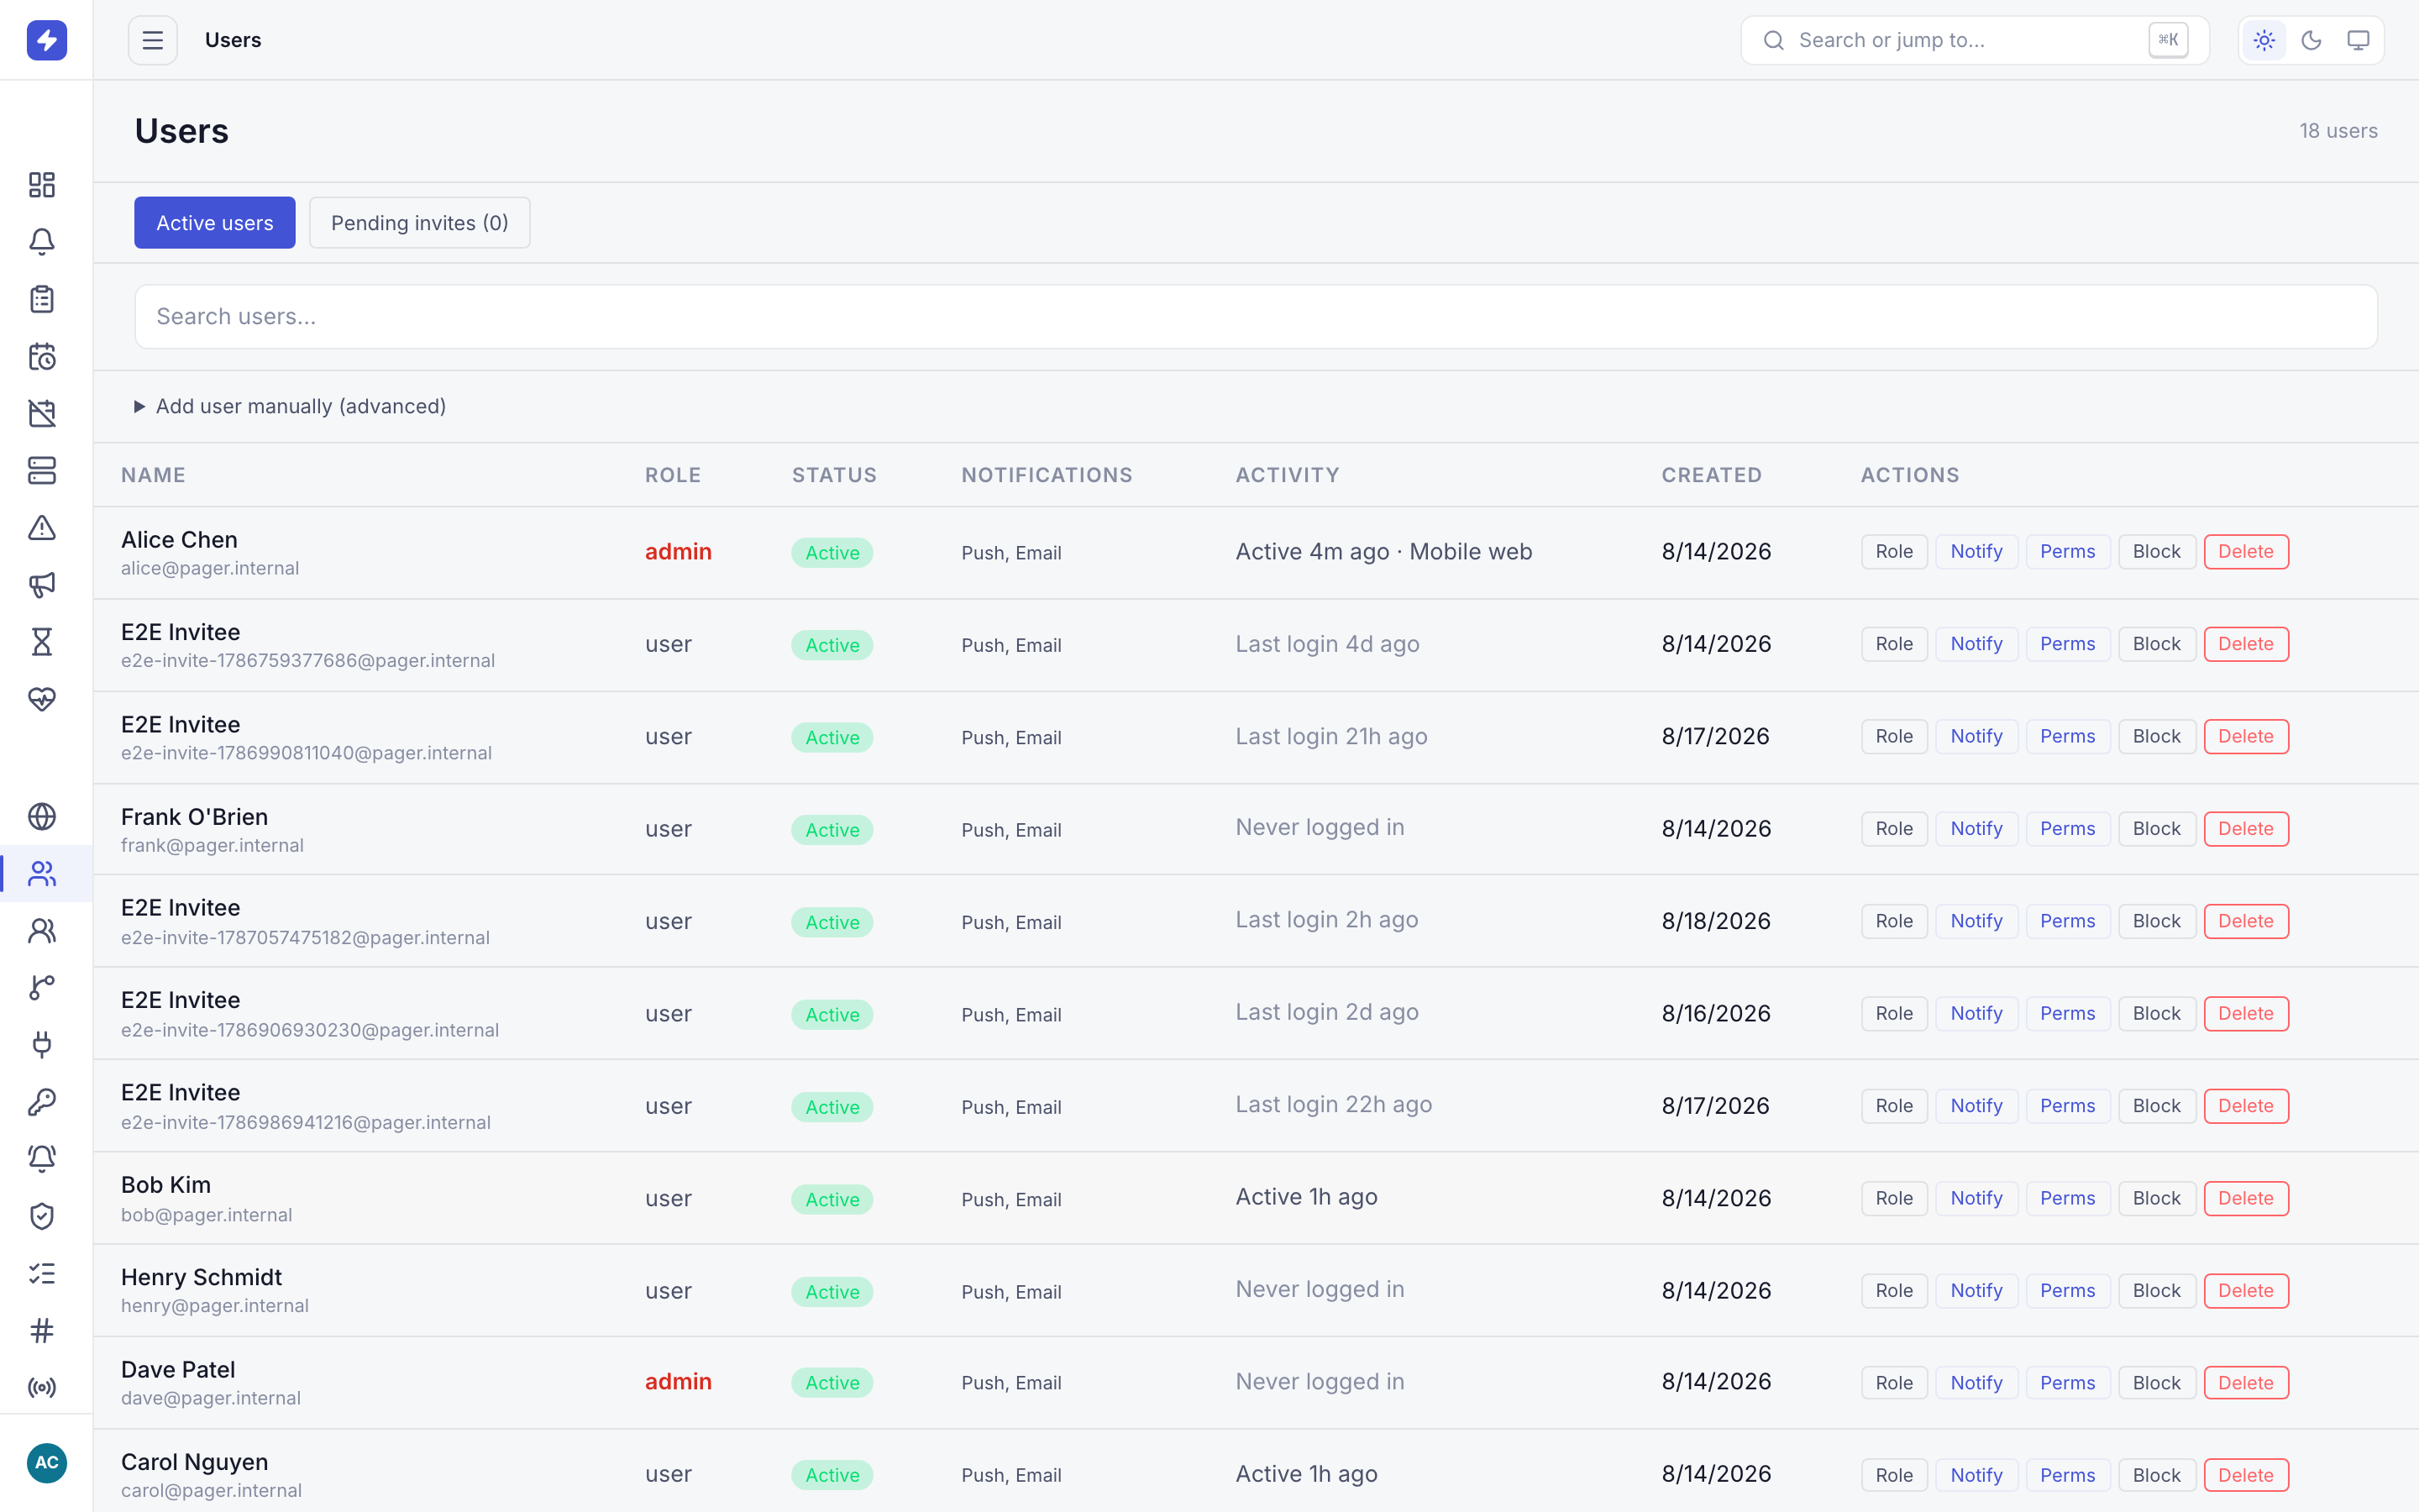Click the 8/18/2026 created date
2419x1512 pixels.
click(x=1715, y=921)
